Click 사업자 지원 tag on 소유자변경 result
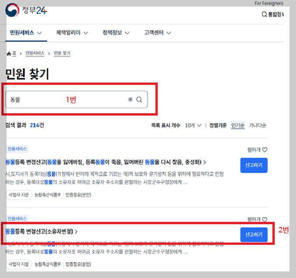The image size is (296, 278). tap(19, 264)
